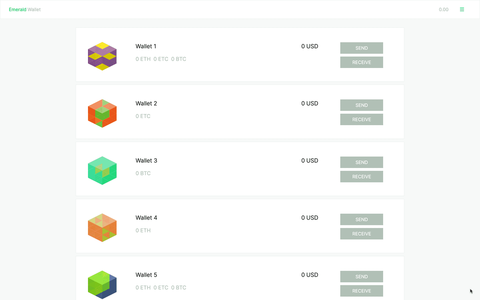Click RECEIVE on Wallet 3
Viewport: 480px width, 300px height.
point(361,176)
